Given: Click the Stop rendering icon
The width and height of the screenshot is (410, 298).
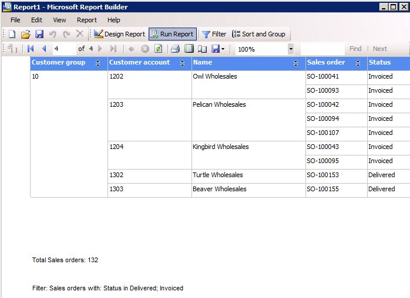Looking at the screenshot, I should click(x=145, y=49).
